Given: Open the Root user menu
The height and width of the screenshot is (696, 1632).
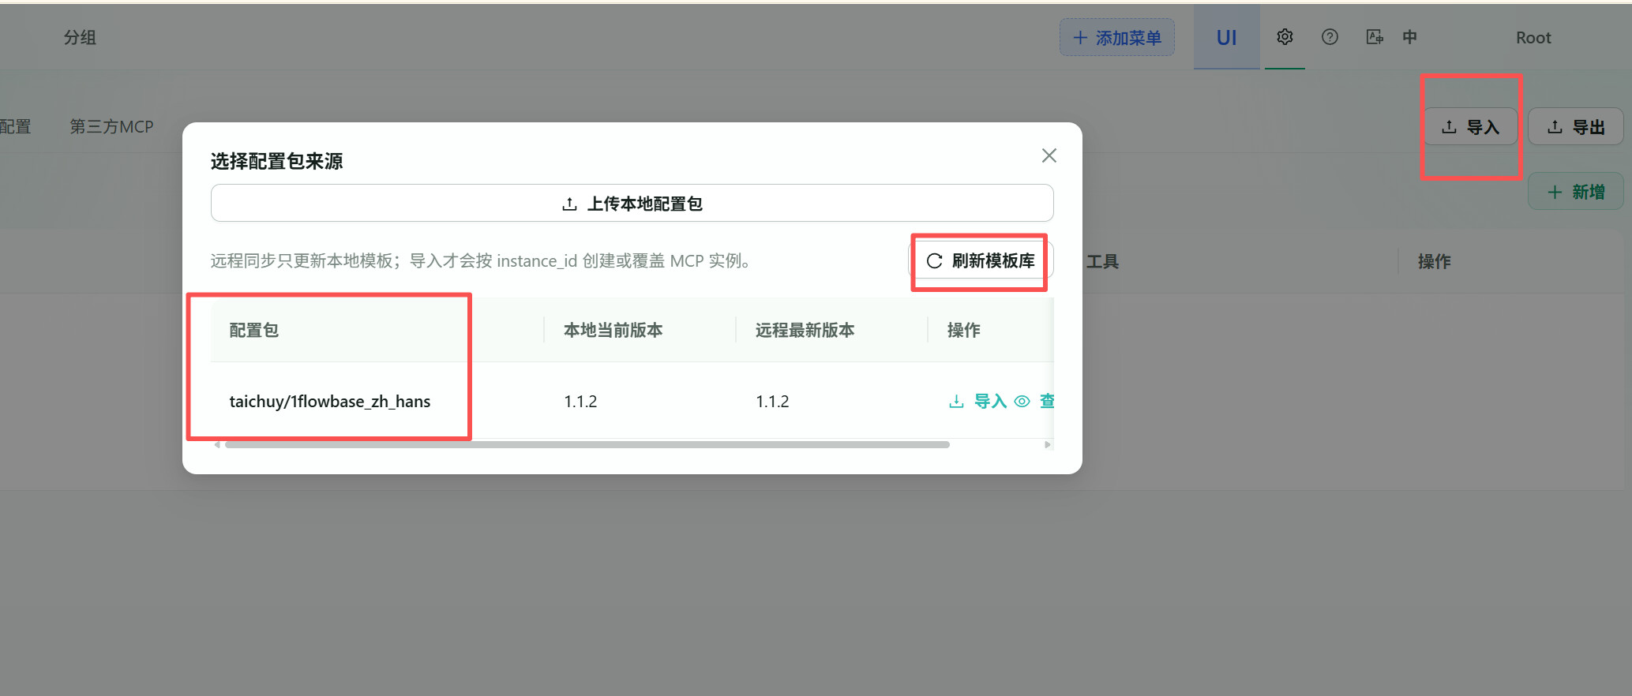Looking at the screenshot, I should pos(1533,37).
